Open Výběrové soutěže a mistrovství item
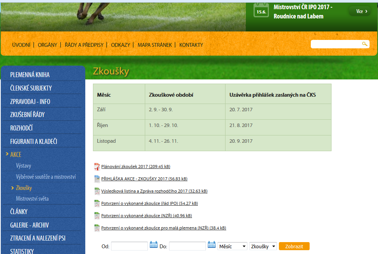Viewport: 378px width, 254px height. point(46,177)
